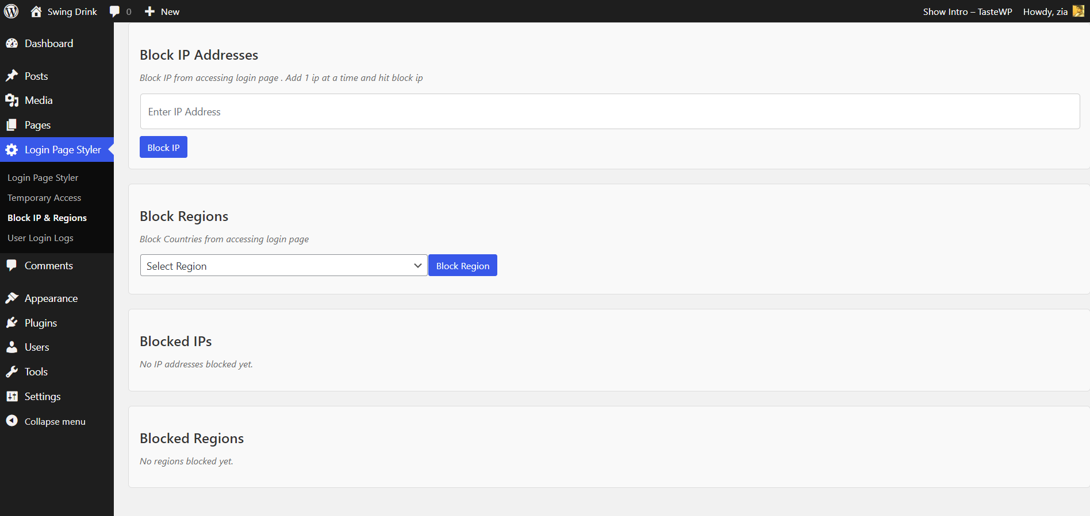
Task: Click the Media icon in sidebar
Action: click(11, 100)
